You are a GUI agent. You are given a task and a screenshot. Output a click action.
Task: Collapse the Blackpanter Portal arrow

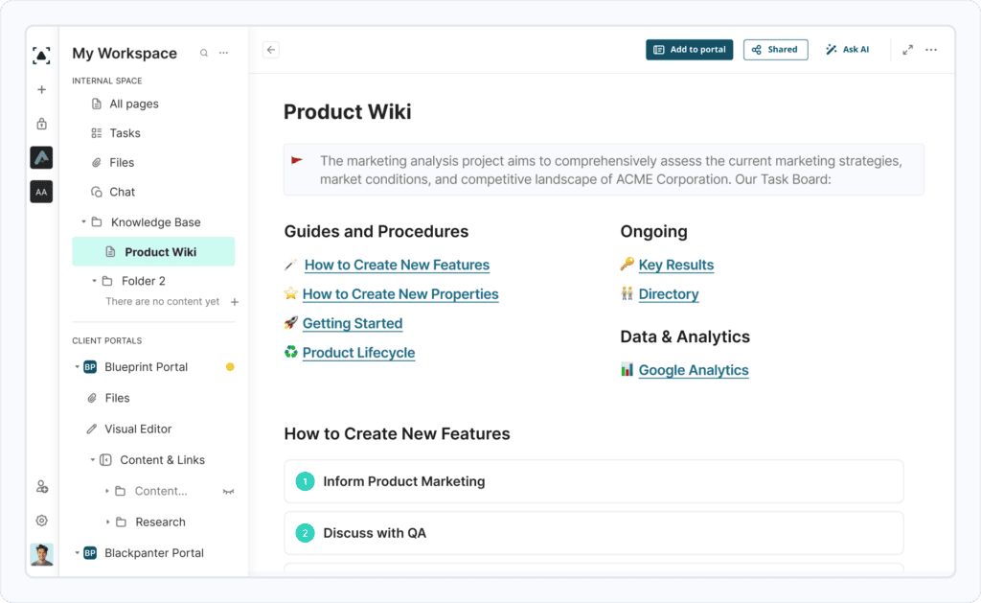pos(77,553)
